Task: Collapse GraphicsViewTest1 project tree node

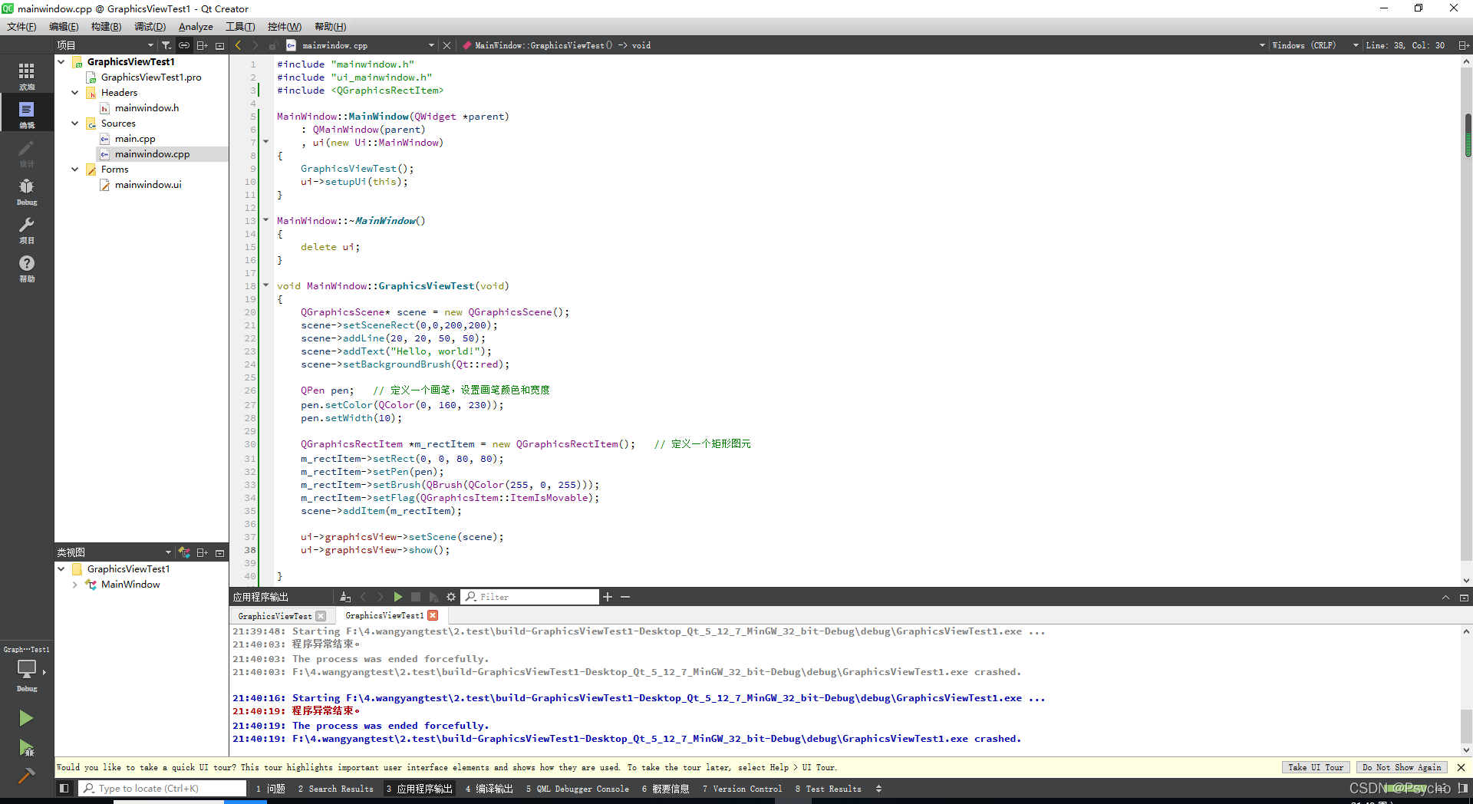Action: point(61,61)
